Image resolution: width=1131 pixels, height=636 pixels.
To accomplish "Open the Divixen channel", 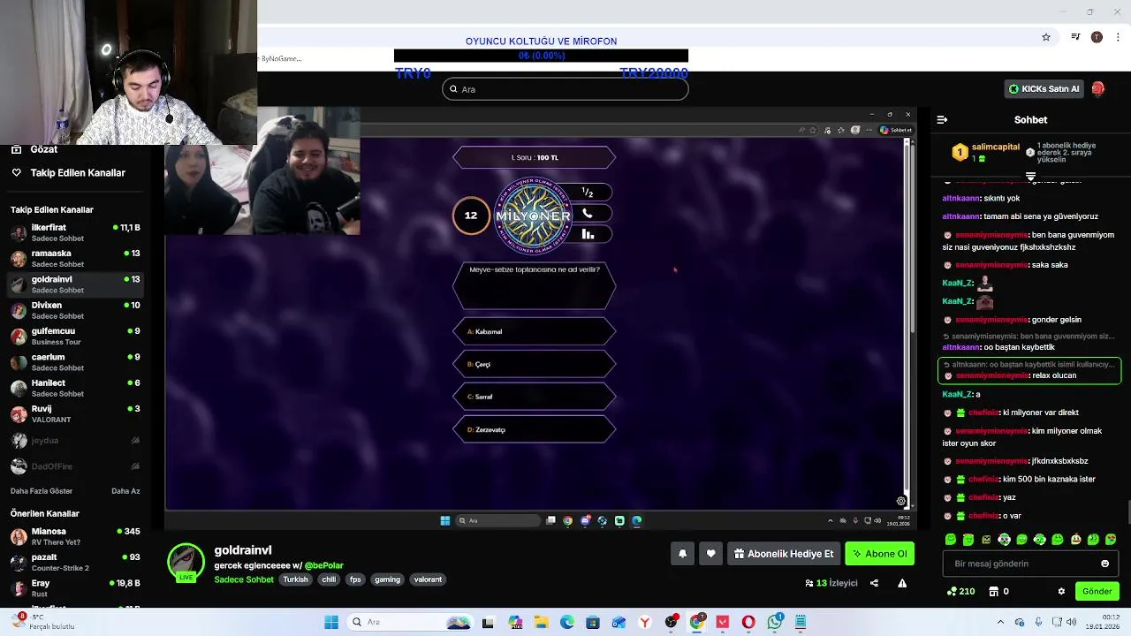I will click(x=75, y=310).
